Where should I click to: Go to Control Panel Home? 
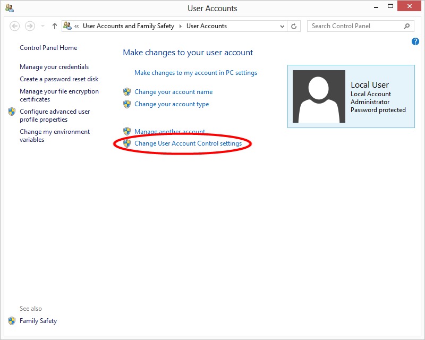click(x=48, y=48)
